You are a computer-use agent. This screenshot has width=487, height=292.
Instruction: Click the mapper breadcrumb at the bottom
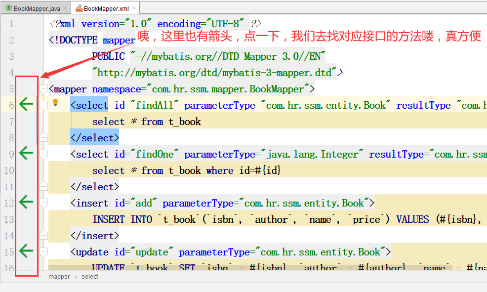pyautogui.click(x=59, y=277)
